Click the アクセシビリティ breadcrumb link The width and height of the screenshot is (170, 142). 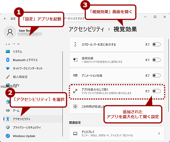86,29
